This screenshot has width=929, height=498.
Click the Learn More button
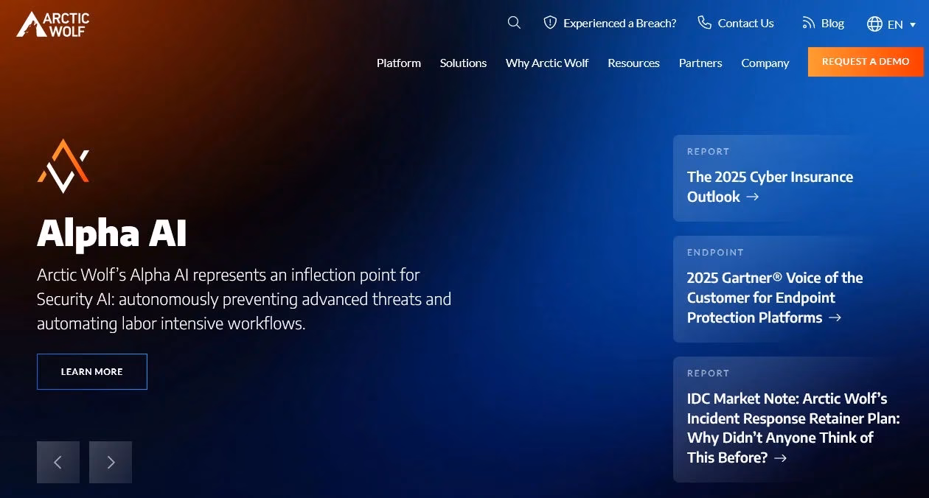click(92, 371)
